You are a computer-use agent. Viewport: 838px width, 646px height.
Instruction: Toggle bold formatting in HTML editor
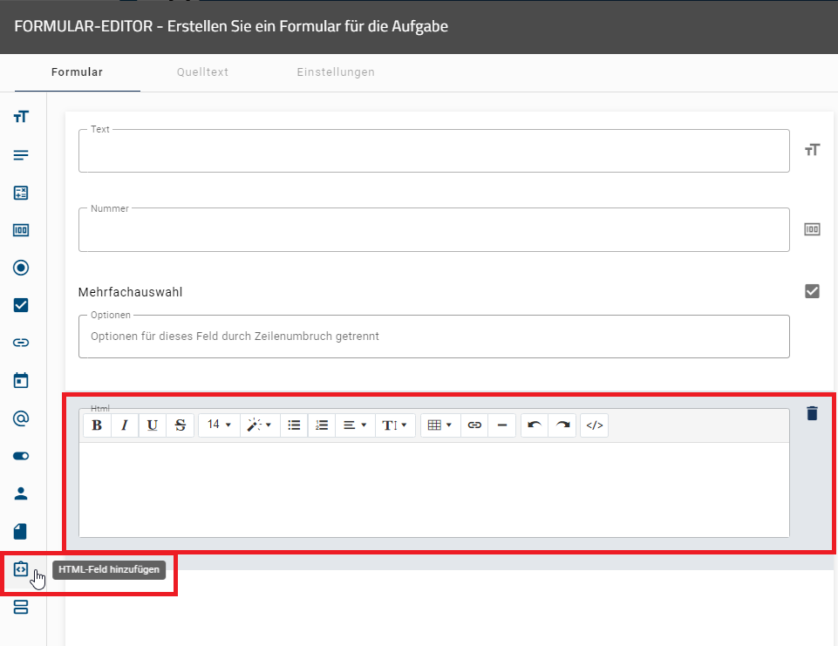pyautogui.click(x=97, y=425)
